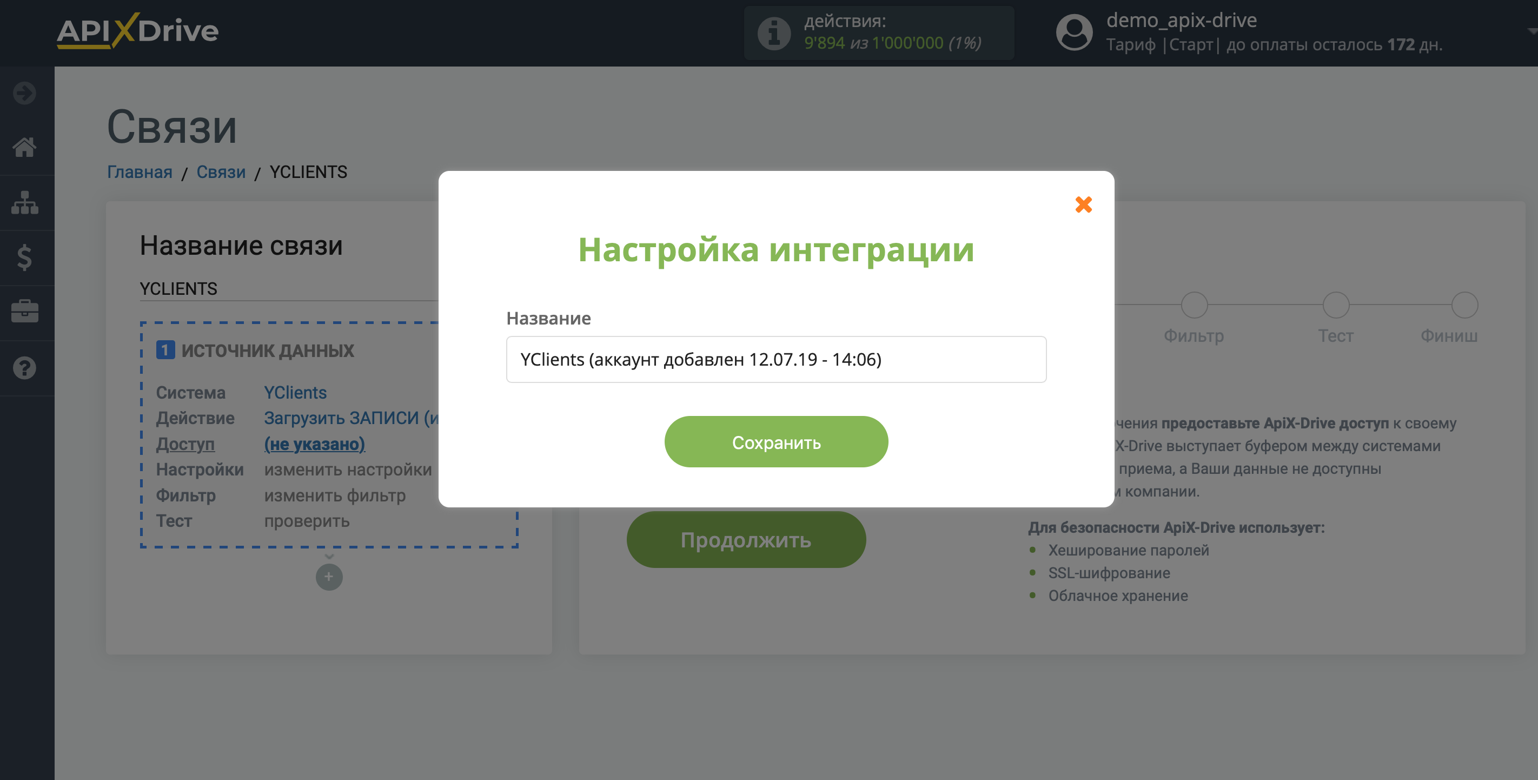Click the Загрузить ЗАПИСИ action link
This screenshot has height=780, width=1538.
point(351,418)
